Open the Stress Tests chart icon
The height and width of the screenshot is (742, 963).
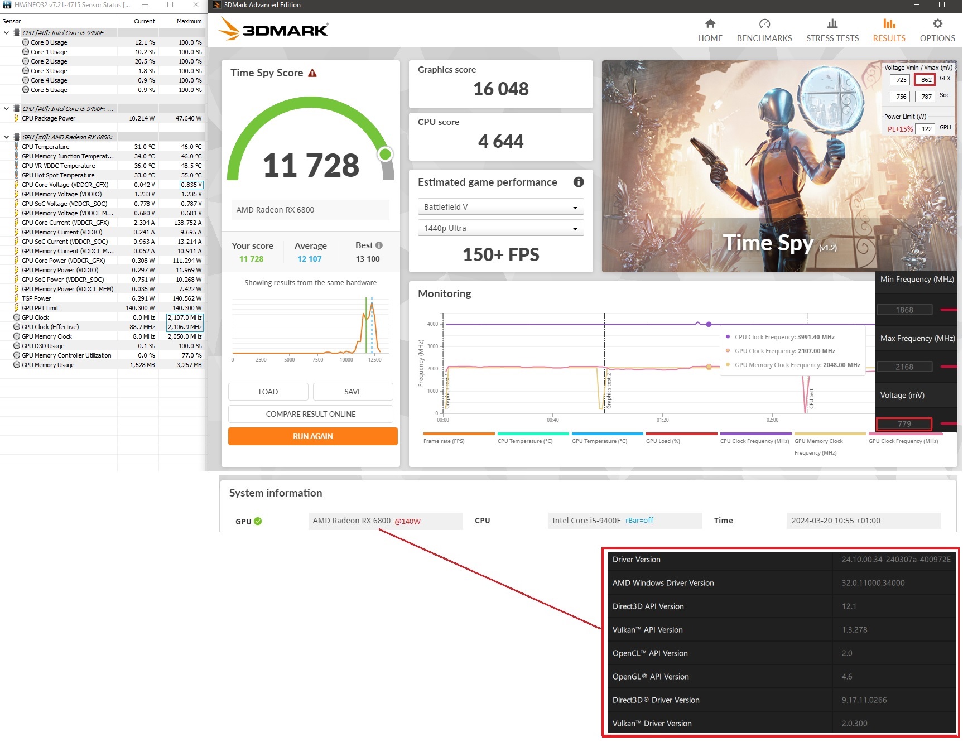pyautogui.click(x=832, y=23)
